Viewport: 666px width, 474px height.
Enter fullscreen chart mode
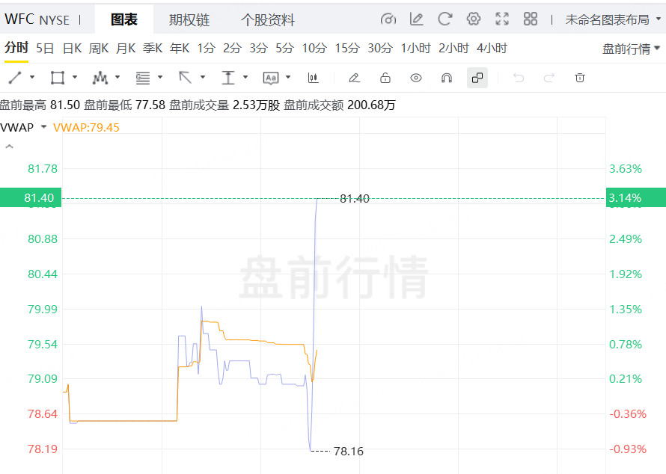(502, 19)
